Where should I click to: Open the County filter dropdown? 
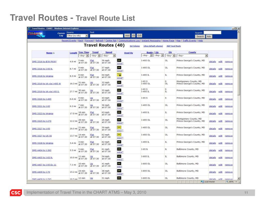pos(192,56)
